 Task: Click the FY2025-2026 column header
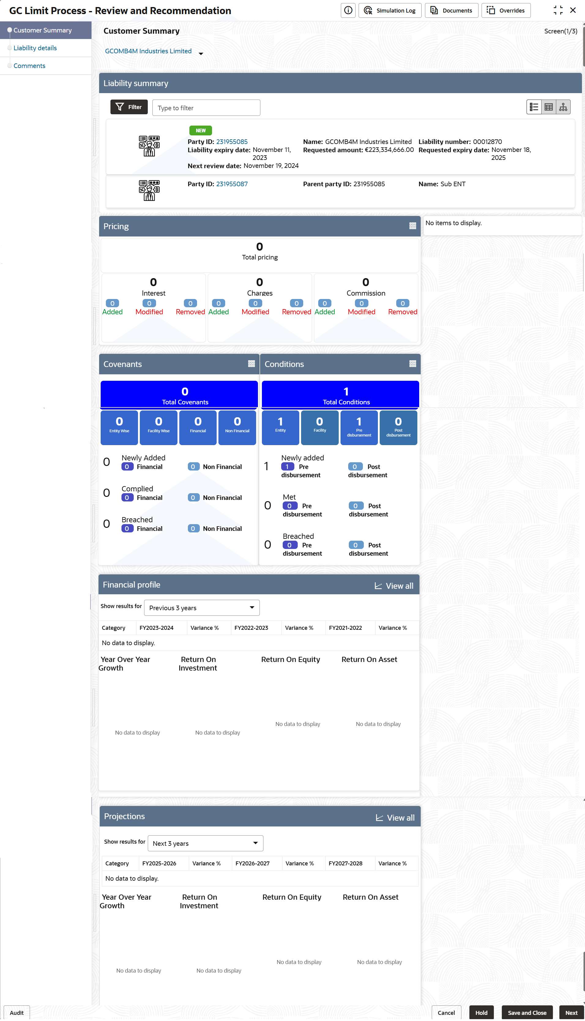[159, 863]
